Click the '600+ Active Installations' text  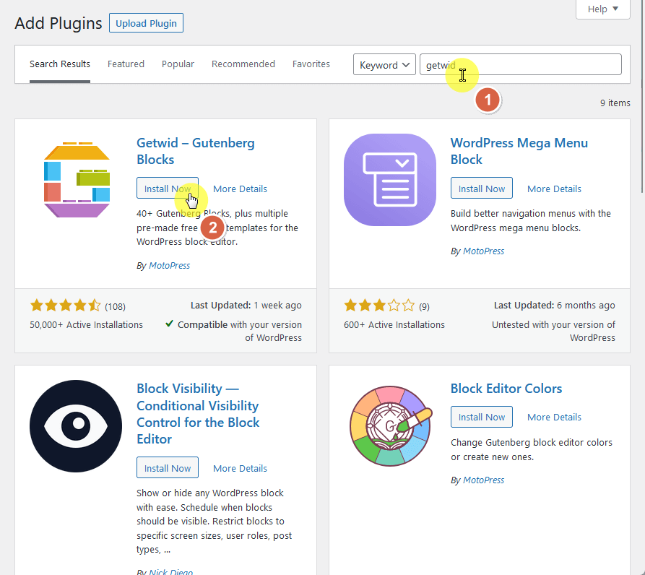(x=394, y=325)
